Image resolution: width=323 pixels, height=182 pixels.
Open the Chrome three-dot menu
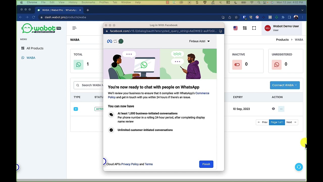[302, 17]
